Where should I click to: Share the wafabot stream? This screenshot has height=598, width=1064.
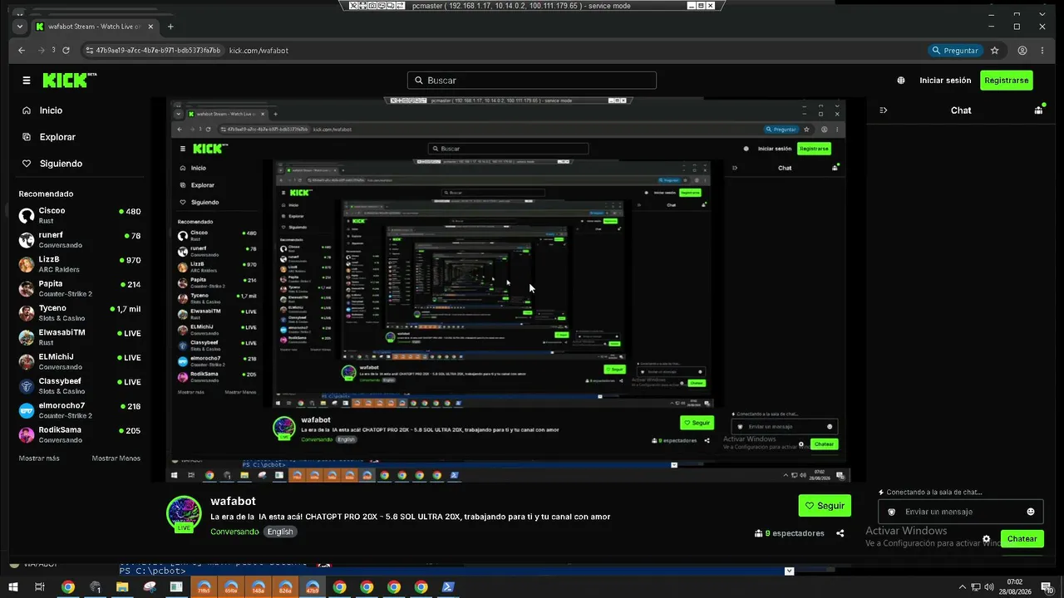pyautogui.click(x=840, y=533)
